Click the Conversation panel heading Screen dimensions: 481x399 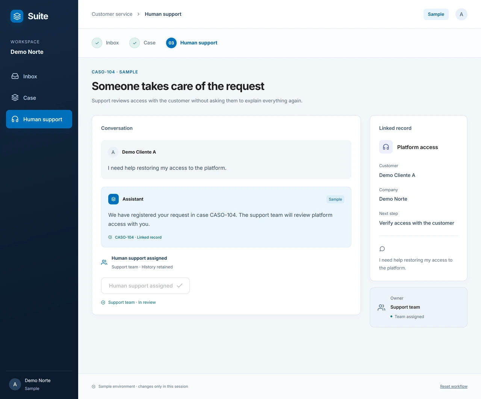click(x=117, y=128)
